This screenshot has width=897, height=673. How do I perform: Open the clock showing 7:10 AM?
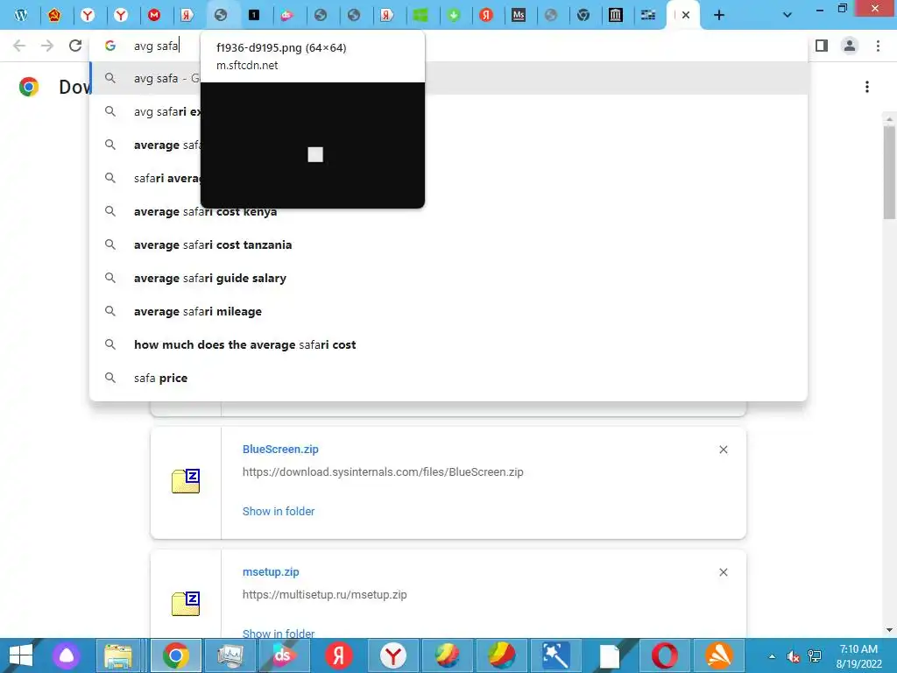[858, 655]
